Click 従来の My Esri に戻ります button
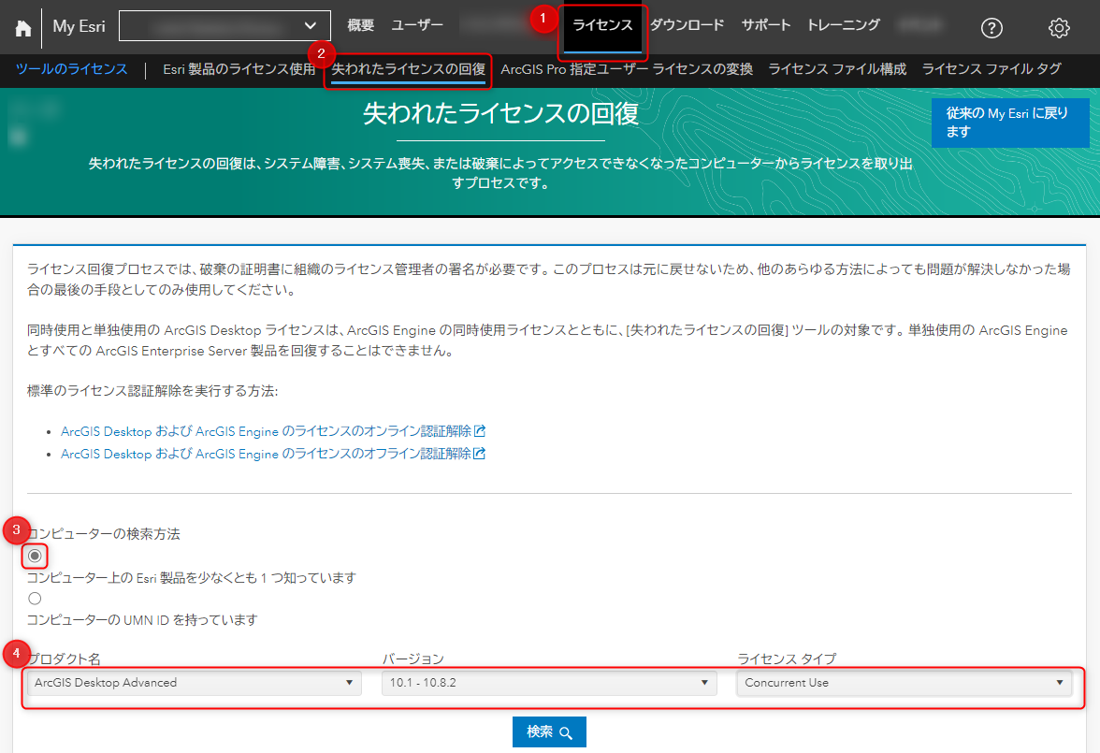The height and width of the screenshot is (753, 1100). (x=1010, y=123)
